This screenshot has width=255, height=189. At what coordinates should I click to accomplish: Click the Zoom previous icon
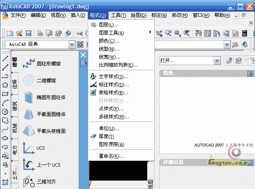187,33
